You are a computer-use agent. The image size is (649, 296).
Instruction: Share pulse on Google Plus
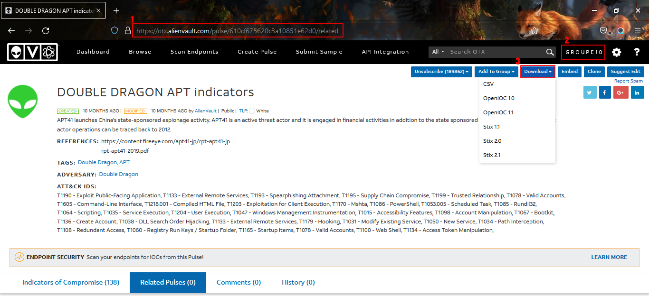tap(620, 93)
